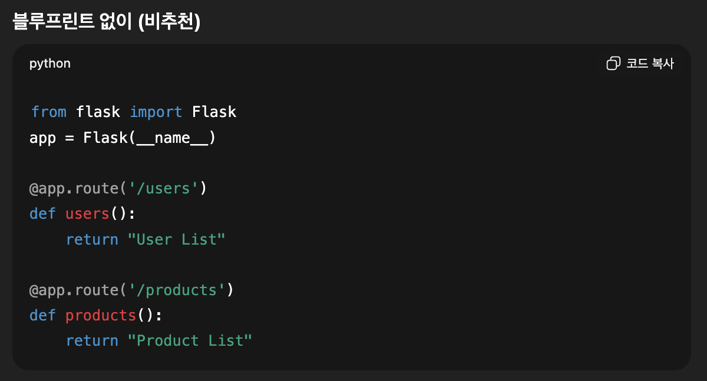Click the 'return' keyword before "Product List"
The height and width of the screenshot is (381, 707).
[x=92, y=340]
